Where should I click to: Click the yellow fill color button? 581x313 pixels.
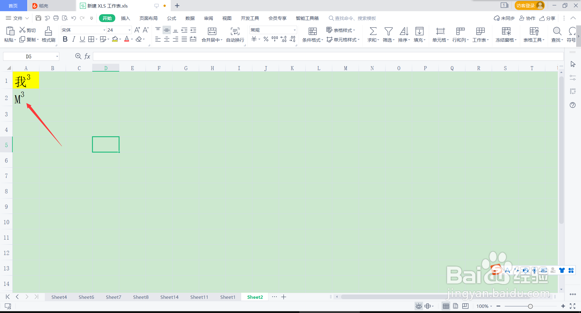click(115, 39)
